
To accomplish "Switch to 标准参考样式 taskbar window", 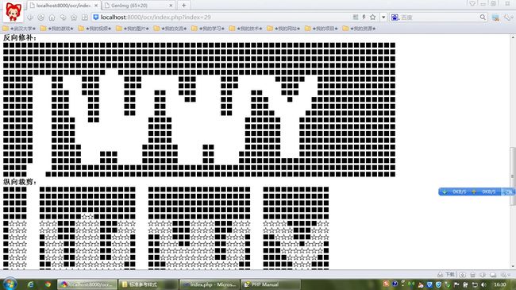I will click(148, 284).
